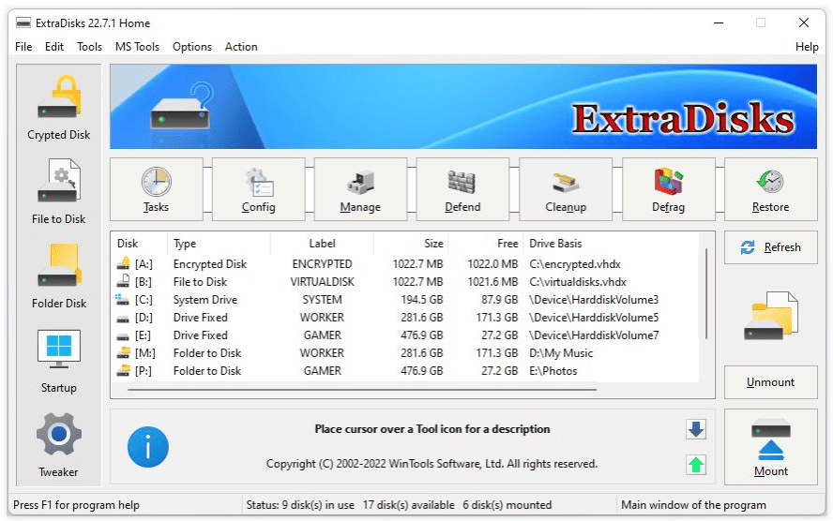833x521 pixels.
Task: Open the Defrag tool
Action: [668, 189]
